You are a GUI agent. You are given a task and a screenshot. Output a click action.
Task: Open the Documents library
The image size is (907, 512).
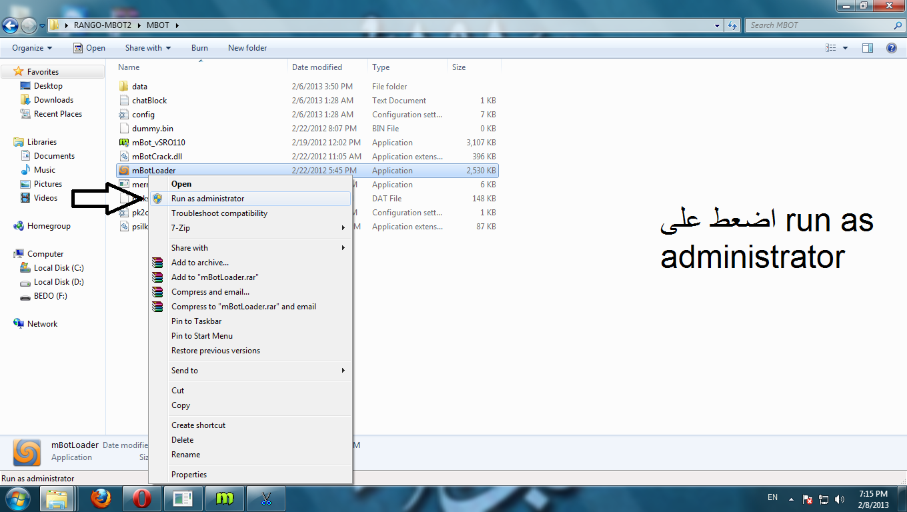[x=54, y=156]
